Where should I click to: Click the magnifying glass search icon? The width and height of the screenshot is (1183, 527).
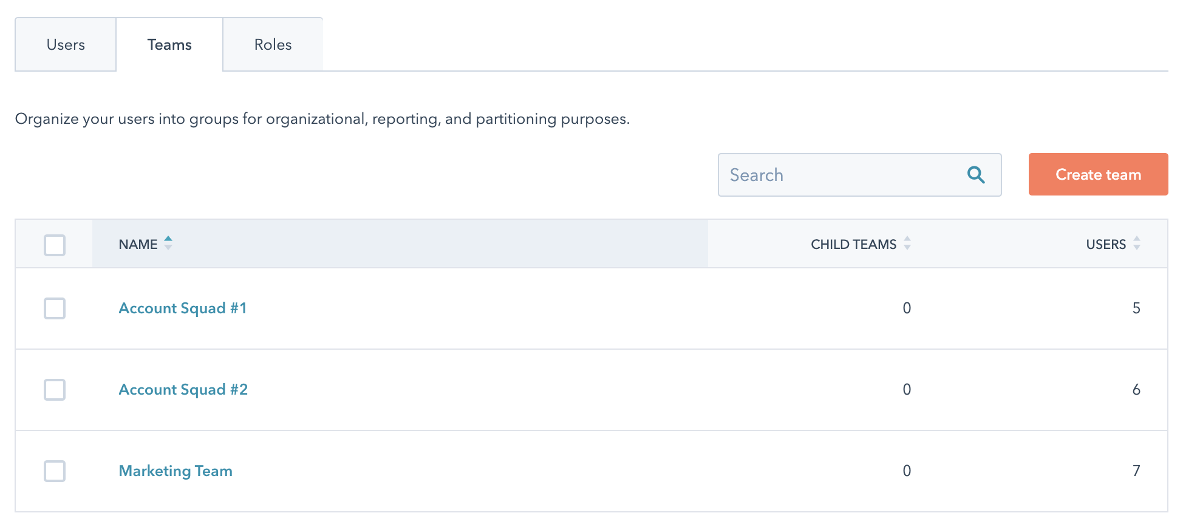click(x=976, y=175)
